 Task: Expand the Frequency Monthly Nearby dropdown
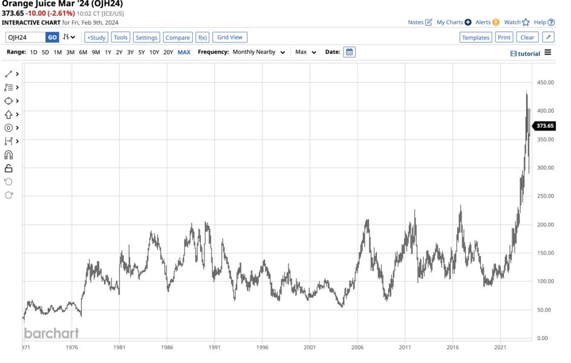click(258, 52)
